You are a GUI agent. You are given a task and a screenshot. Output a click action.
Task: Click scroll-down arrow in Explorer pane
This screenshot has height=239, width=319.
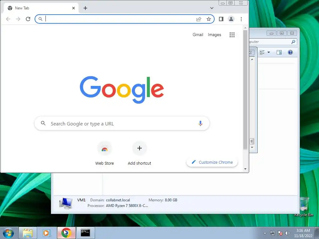coord(252,147)
